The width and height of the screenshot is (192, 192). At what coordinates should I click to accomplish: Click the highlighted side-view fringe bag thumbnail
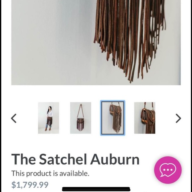coord(113,118)
